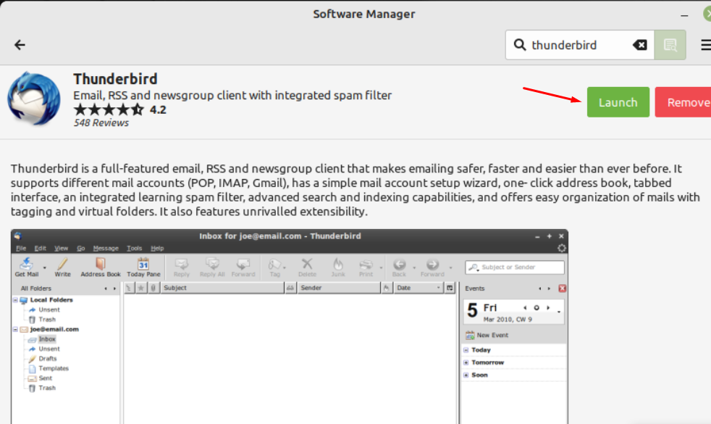Click the gear icon in preview menu bar

point(561,248)
